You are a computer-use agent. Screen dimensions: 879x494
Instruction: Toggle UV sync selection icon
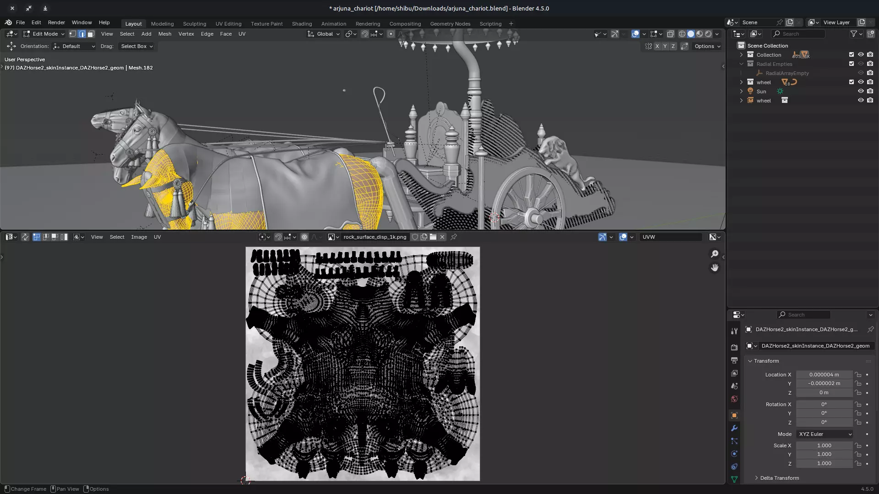[25, 237]
